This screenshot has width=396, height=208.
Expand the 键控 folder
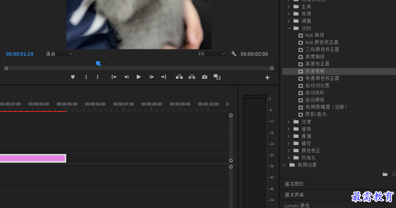(x=289, y=143)
